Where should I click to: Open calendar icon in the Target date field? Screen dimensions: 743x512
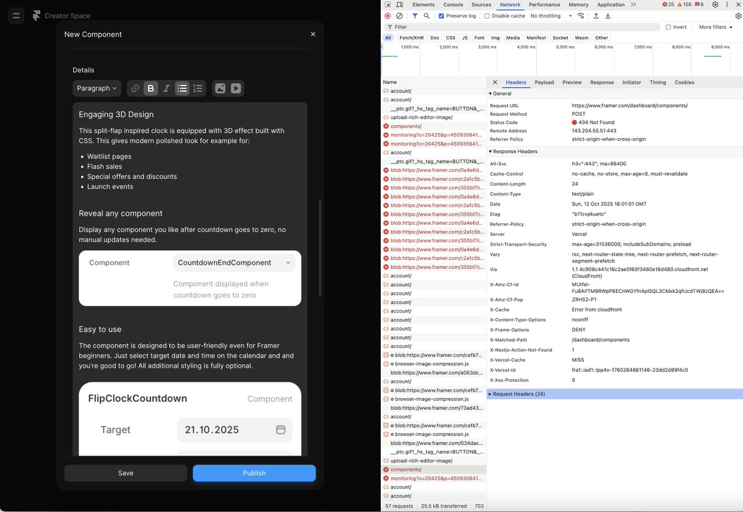280,430
